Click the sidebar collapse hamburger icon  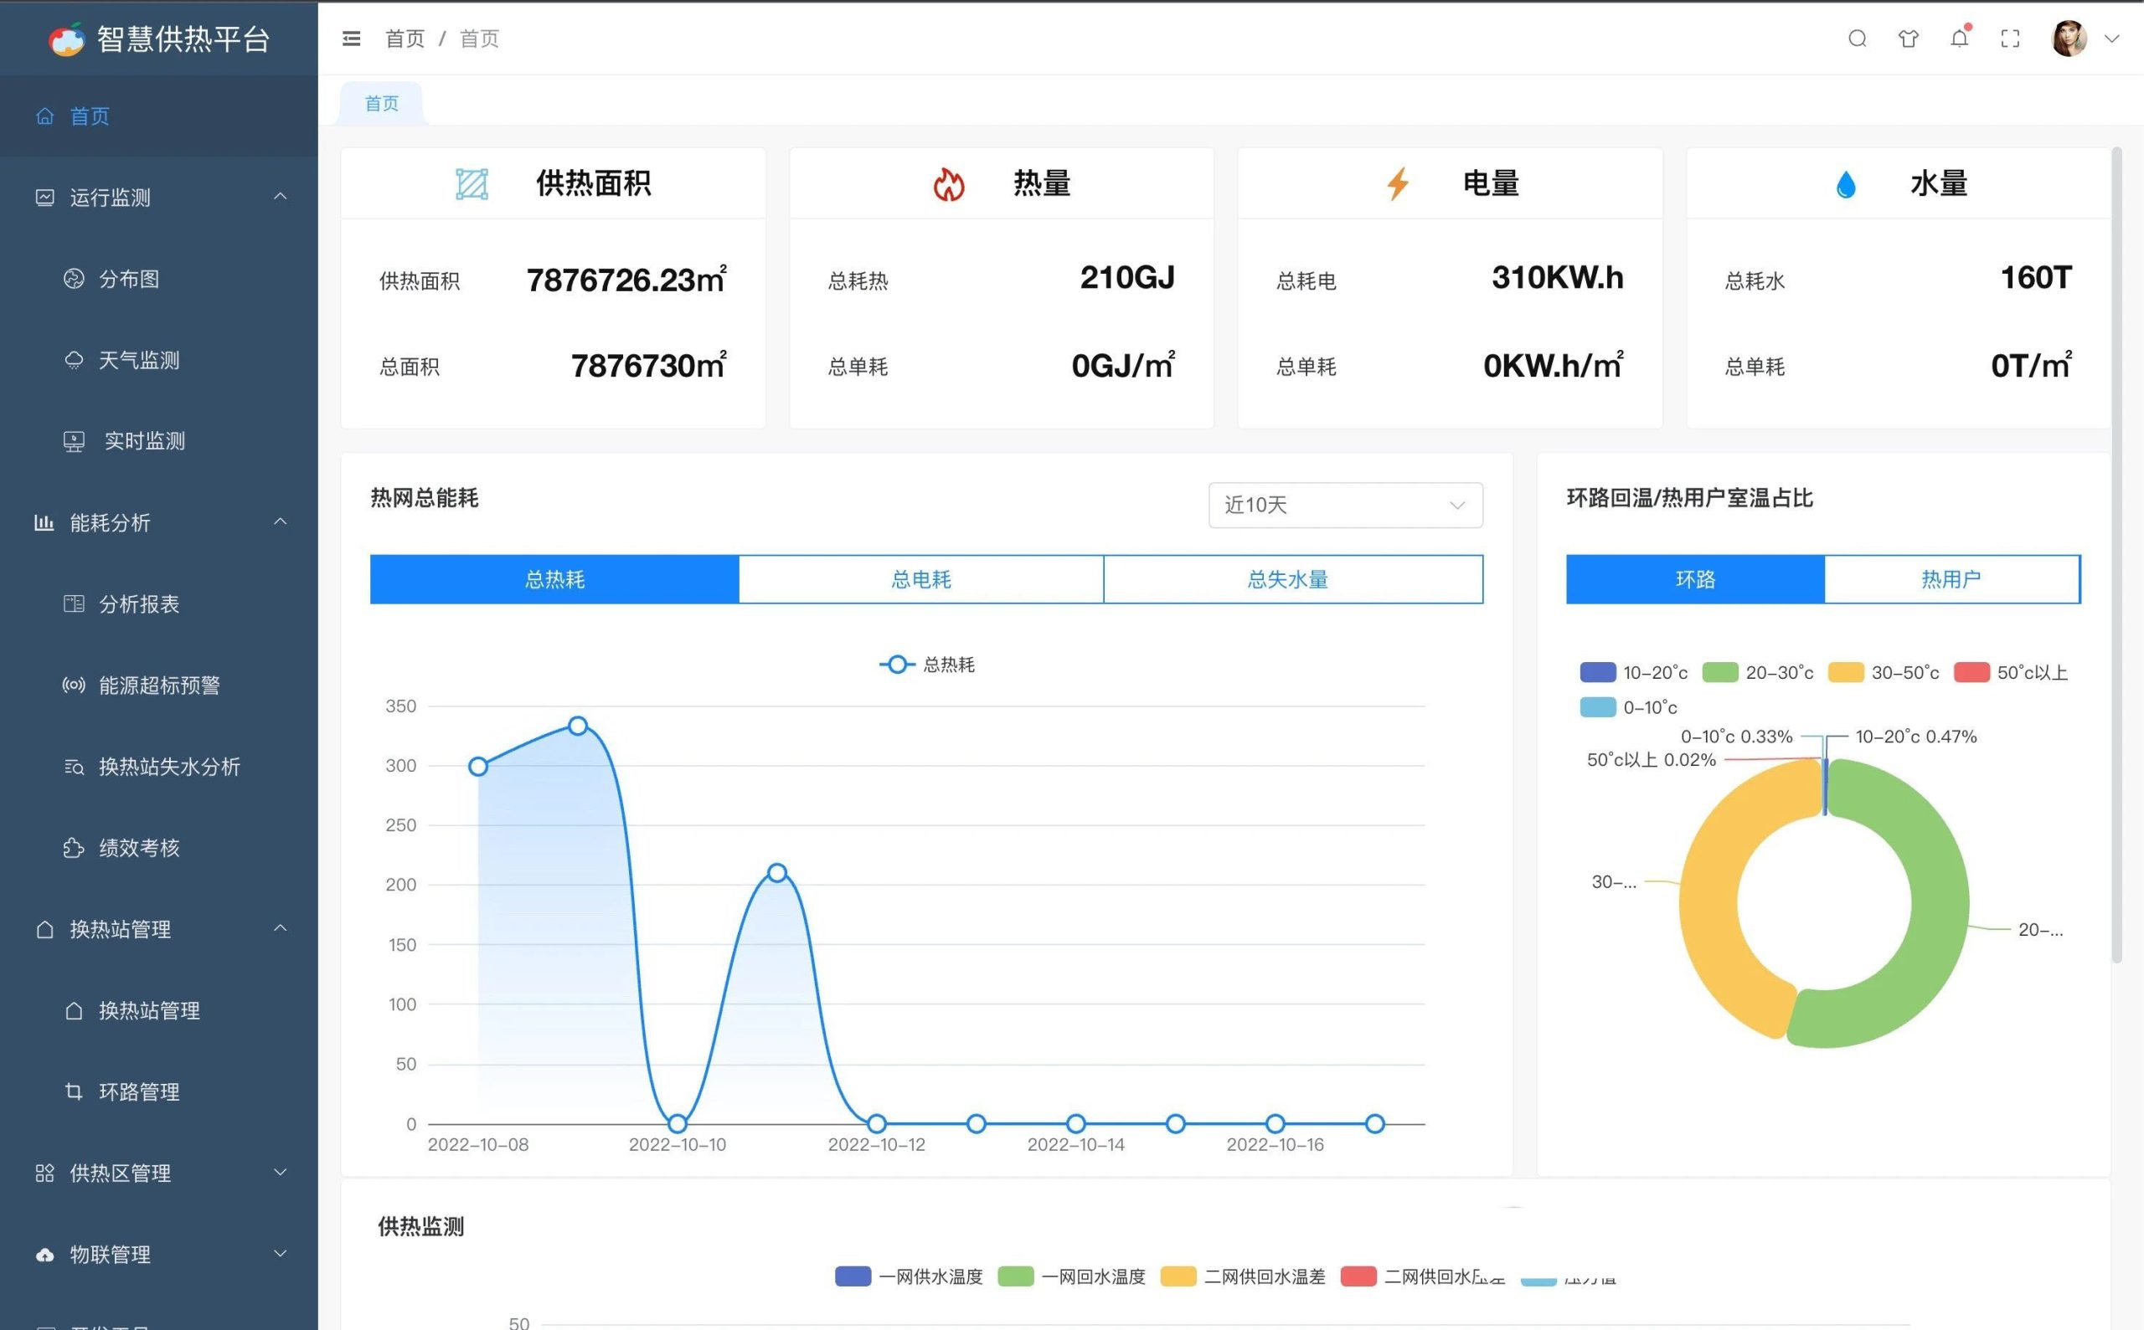pyautogui.click(x=351, y=39)
